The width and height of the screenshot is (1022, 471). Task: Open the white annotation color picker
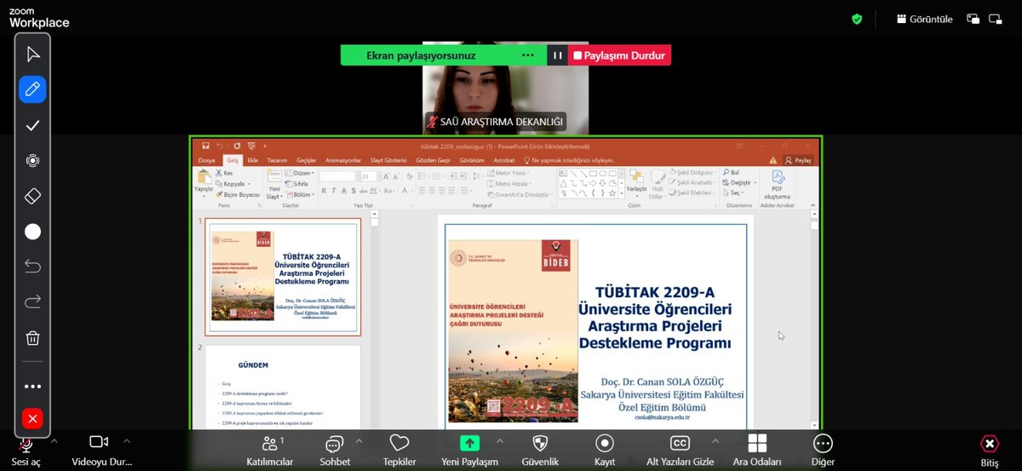(x=32, y=232)
